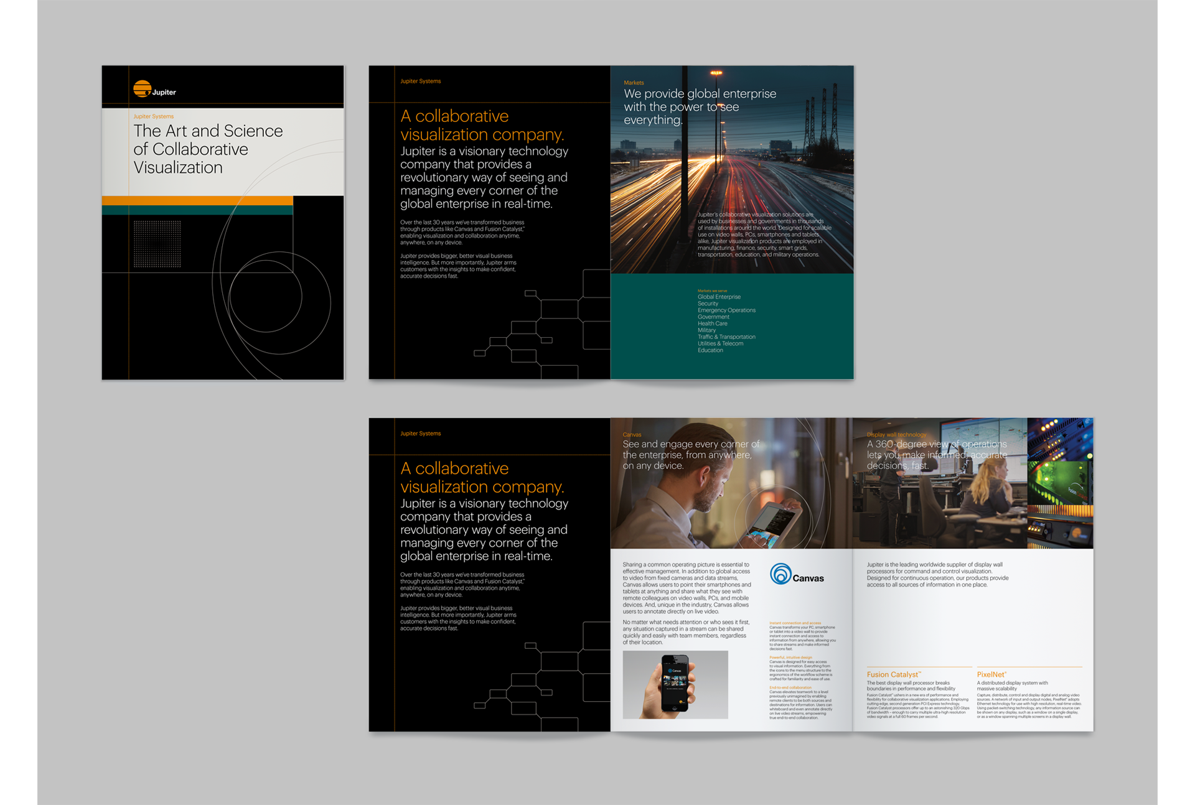Open the hardware close-up photo strip on the right
This screenshot has height=805, width=1195.
(1060, 483)
